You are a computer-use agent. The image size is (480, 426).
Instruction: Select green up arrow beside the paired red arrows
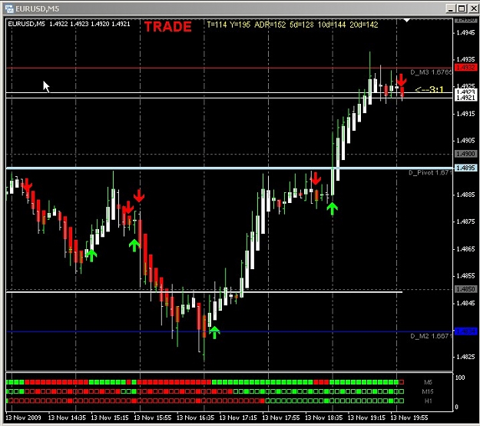click(134, 245)
